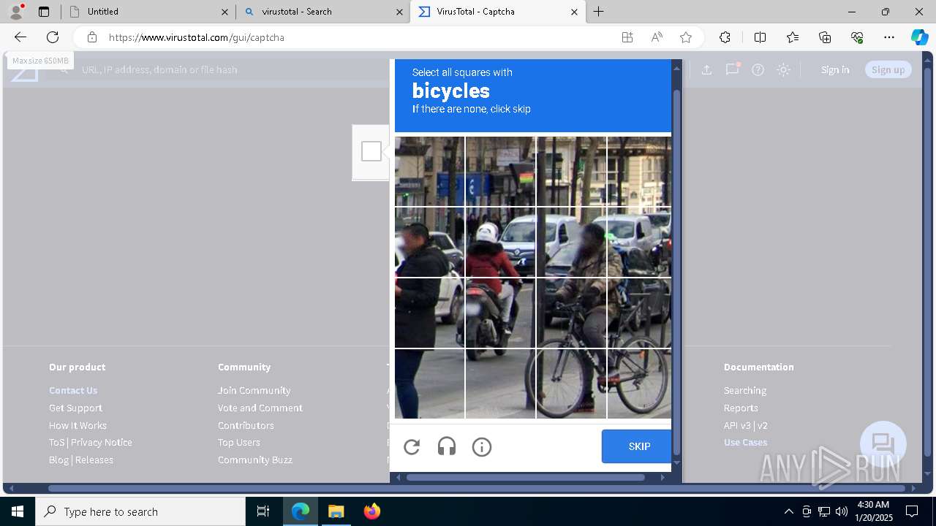This screenshot has width=936, height=526.
Task: Enable read aloud
Action: (x=657, y=37)
